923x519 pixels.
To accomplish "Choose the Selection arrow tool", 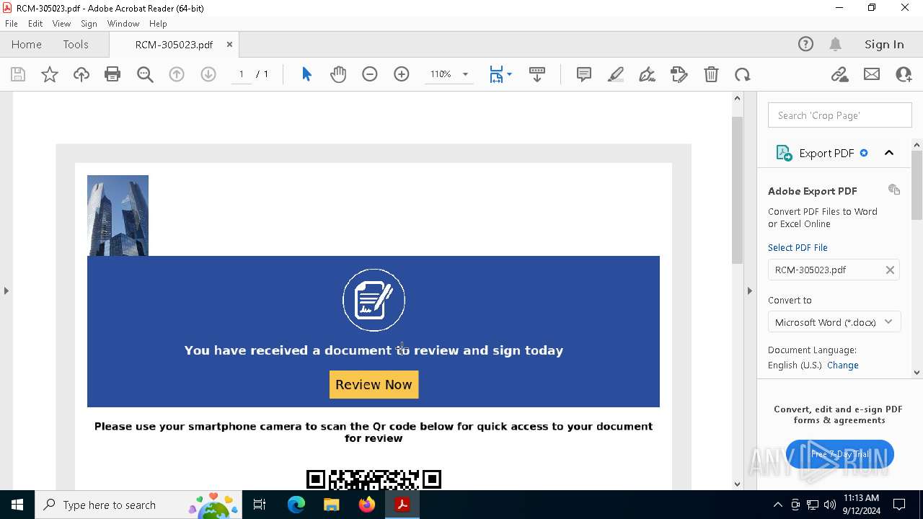I will [306, 74].
